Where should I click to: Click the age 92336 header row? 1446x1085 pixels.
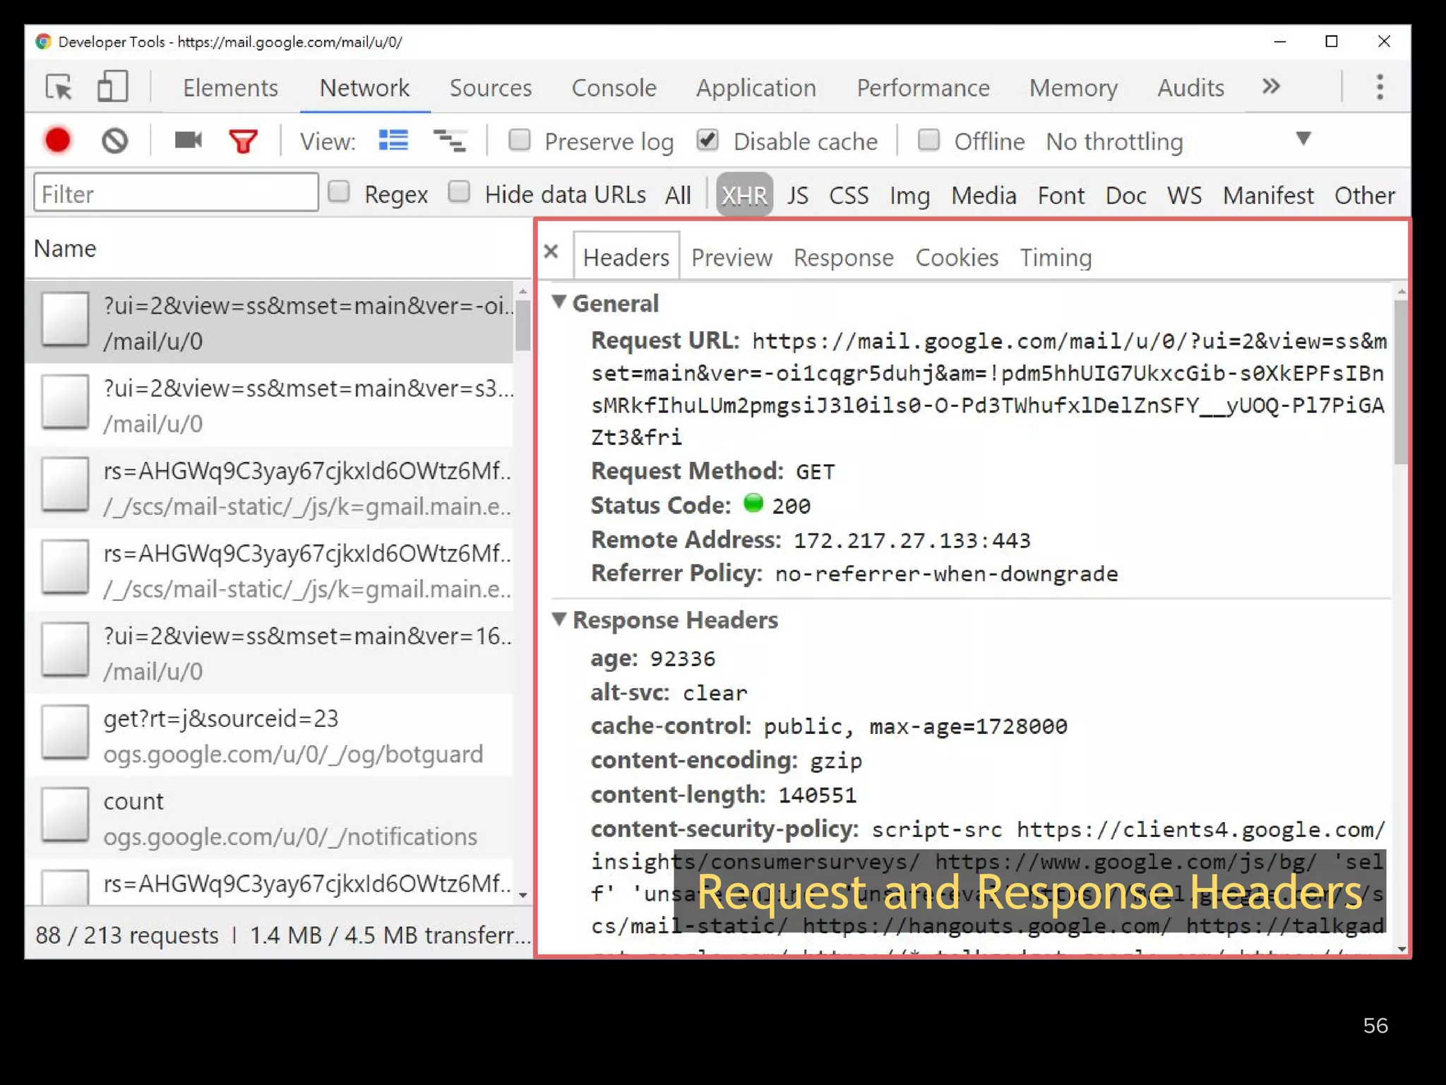pos(652,658)
